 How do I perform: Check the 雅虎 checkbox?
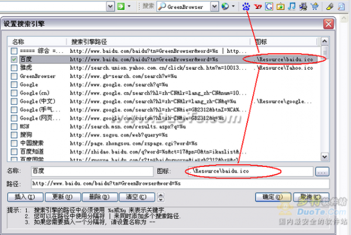(x=14, y=68)
